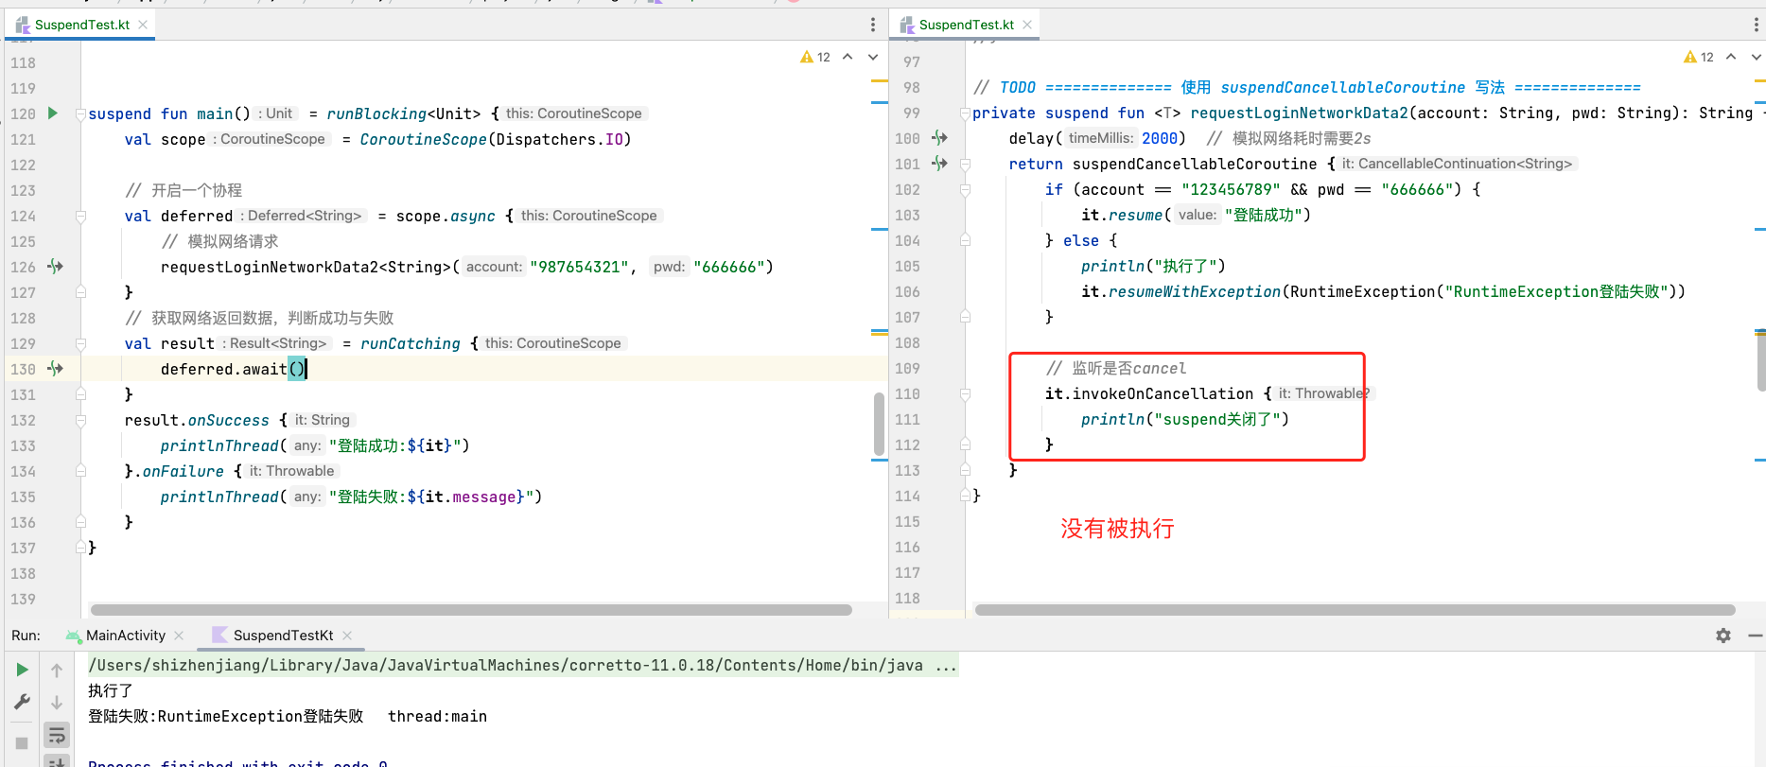1766x767 pixels.
Task: Click line number 128 in left gutter
Action: pos(24,318)
